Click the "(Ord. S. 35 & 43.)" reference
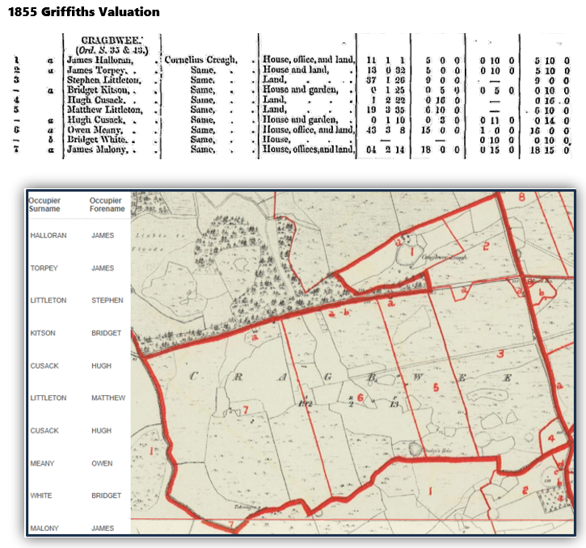The image size is (586, 548). point(112,50)
